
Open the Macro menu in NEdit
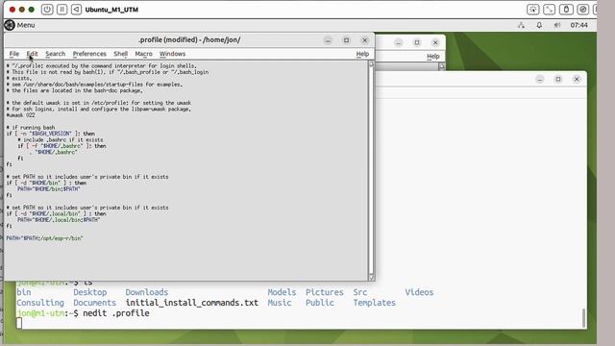[x=143, y=54]
